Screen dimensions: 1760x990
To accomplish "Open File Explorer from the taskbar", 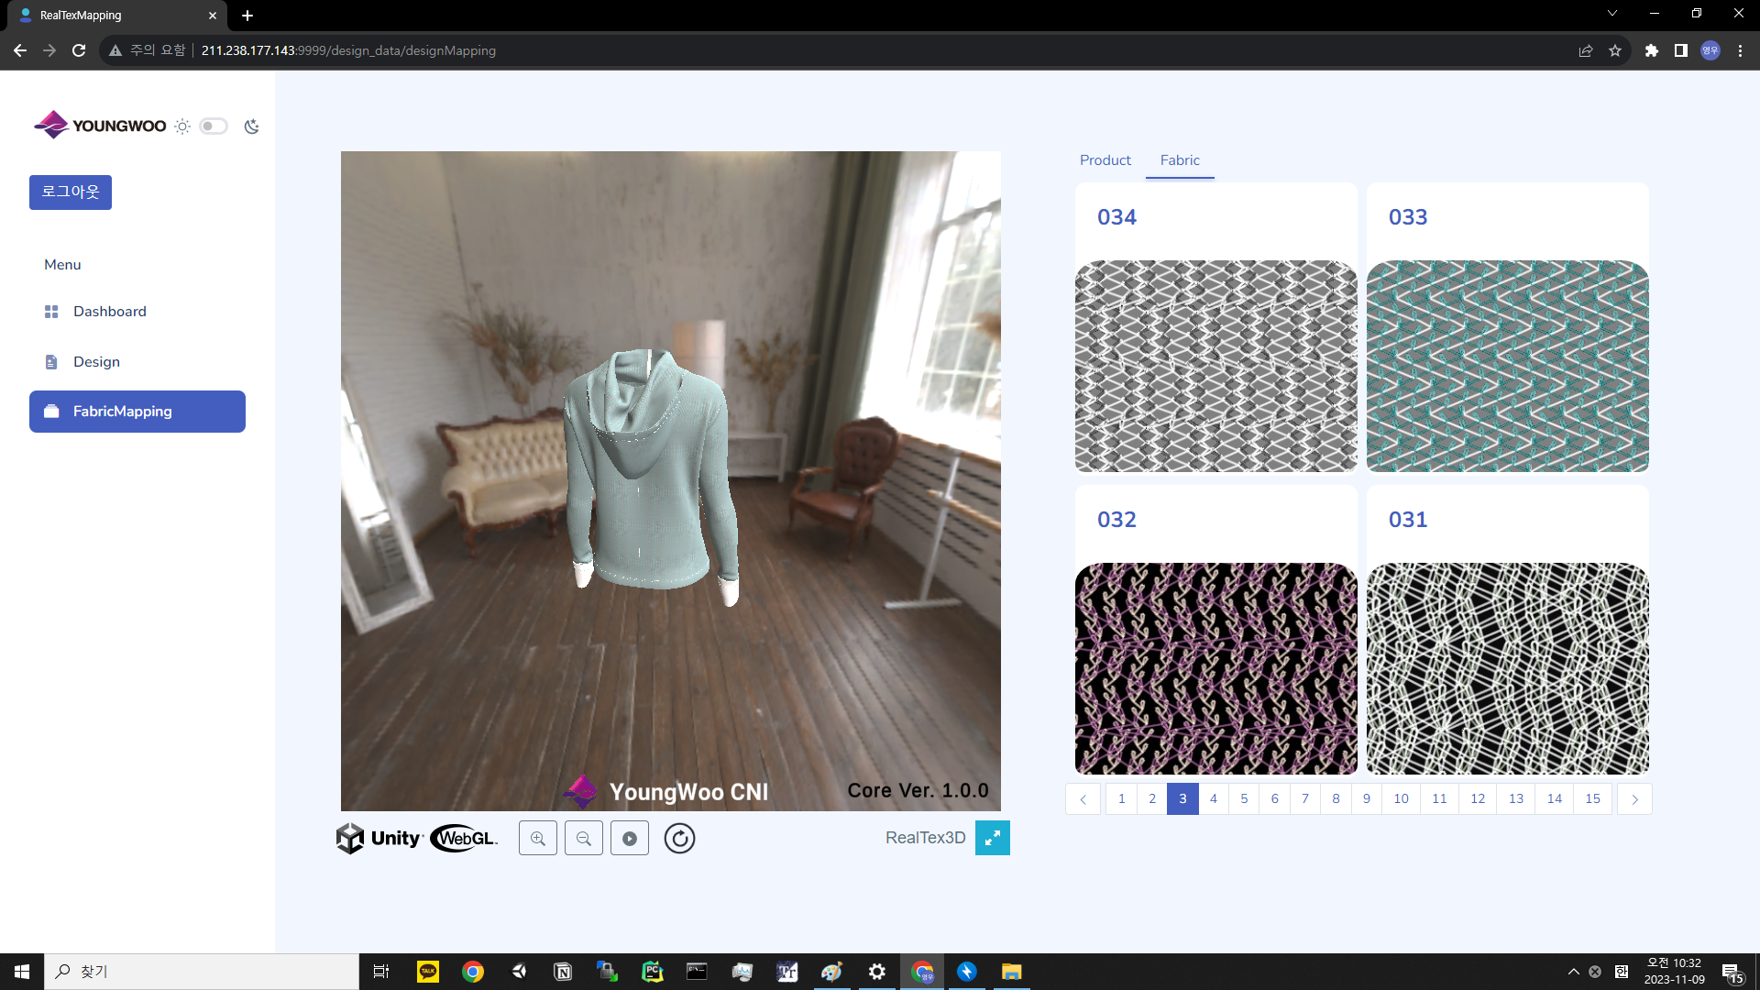I will (1011, 972).
